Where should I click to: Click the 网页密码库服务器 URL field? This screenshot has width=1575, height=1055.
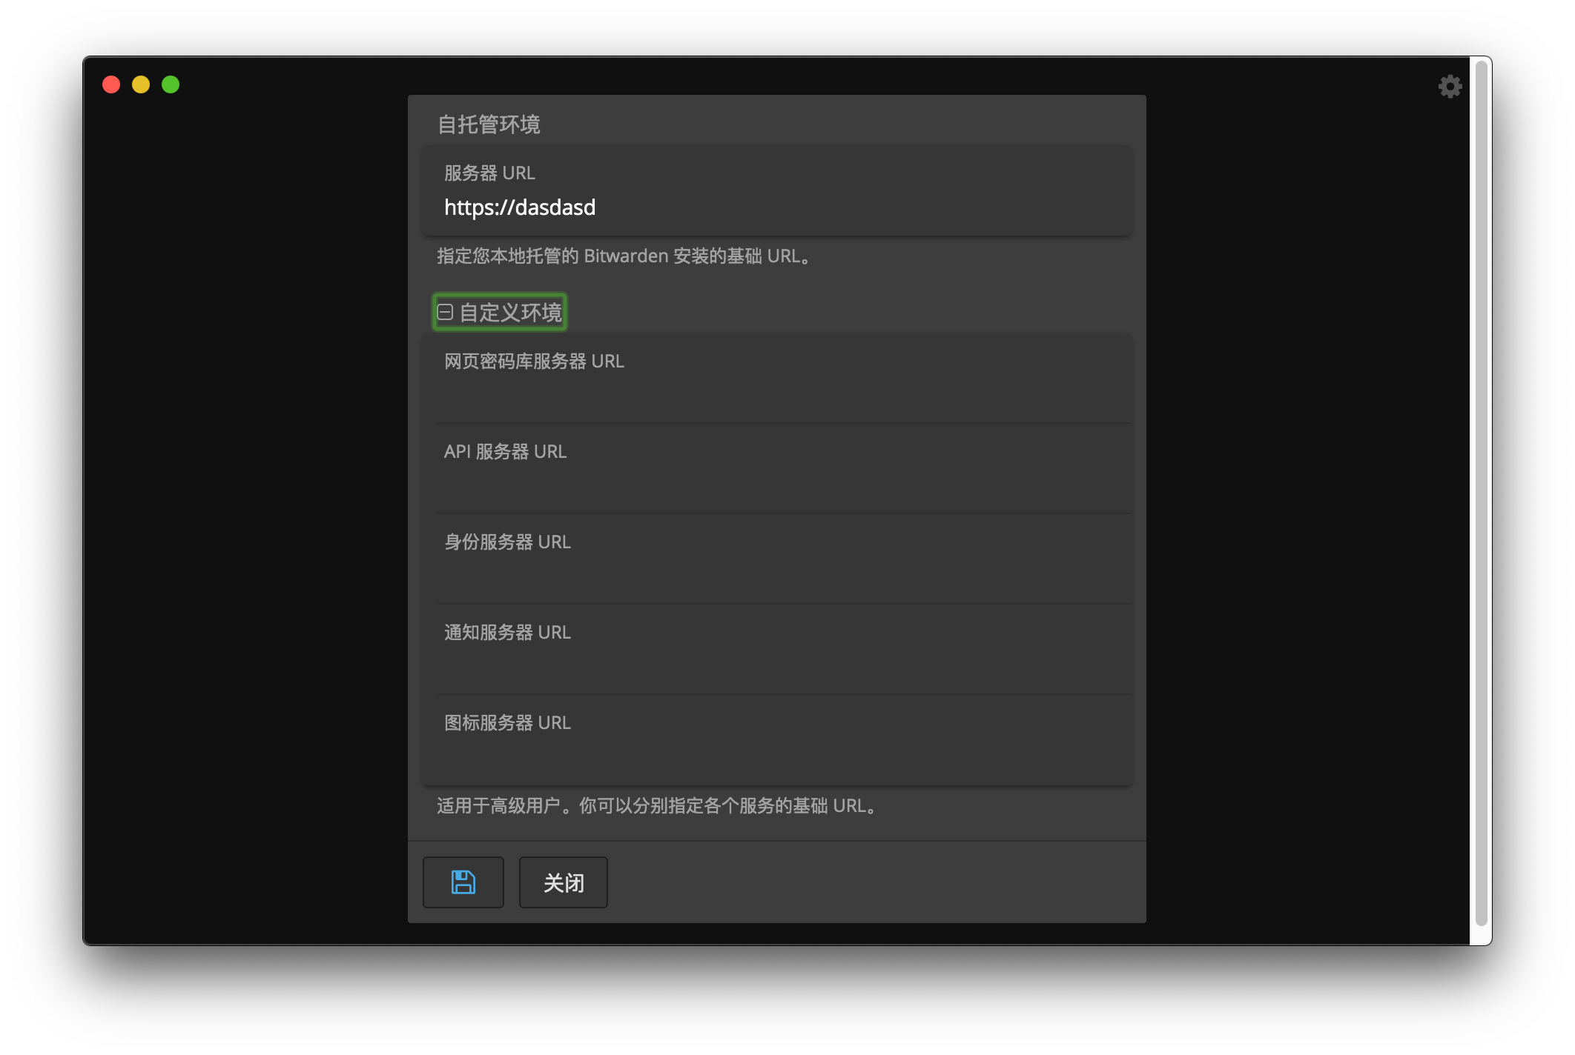click(x=777, y=379)
